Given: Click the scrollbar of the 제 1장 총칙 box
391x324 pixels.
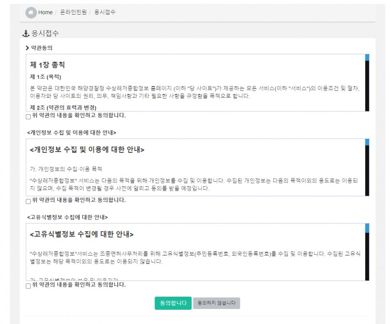Looking at the screenshot, I should coord(367,83).
